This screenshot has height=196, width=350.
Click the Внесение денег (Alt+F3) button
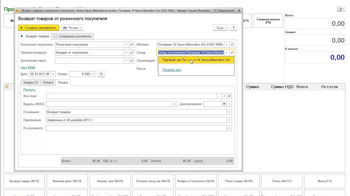[x=67, y=181]
